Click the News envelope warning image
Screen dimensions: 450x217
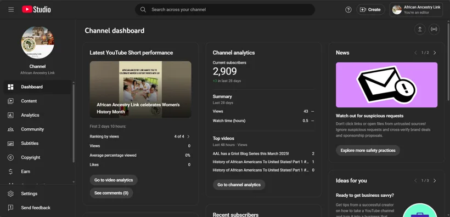pyautogui.click(x=386, y=85)
